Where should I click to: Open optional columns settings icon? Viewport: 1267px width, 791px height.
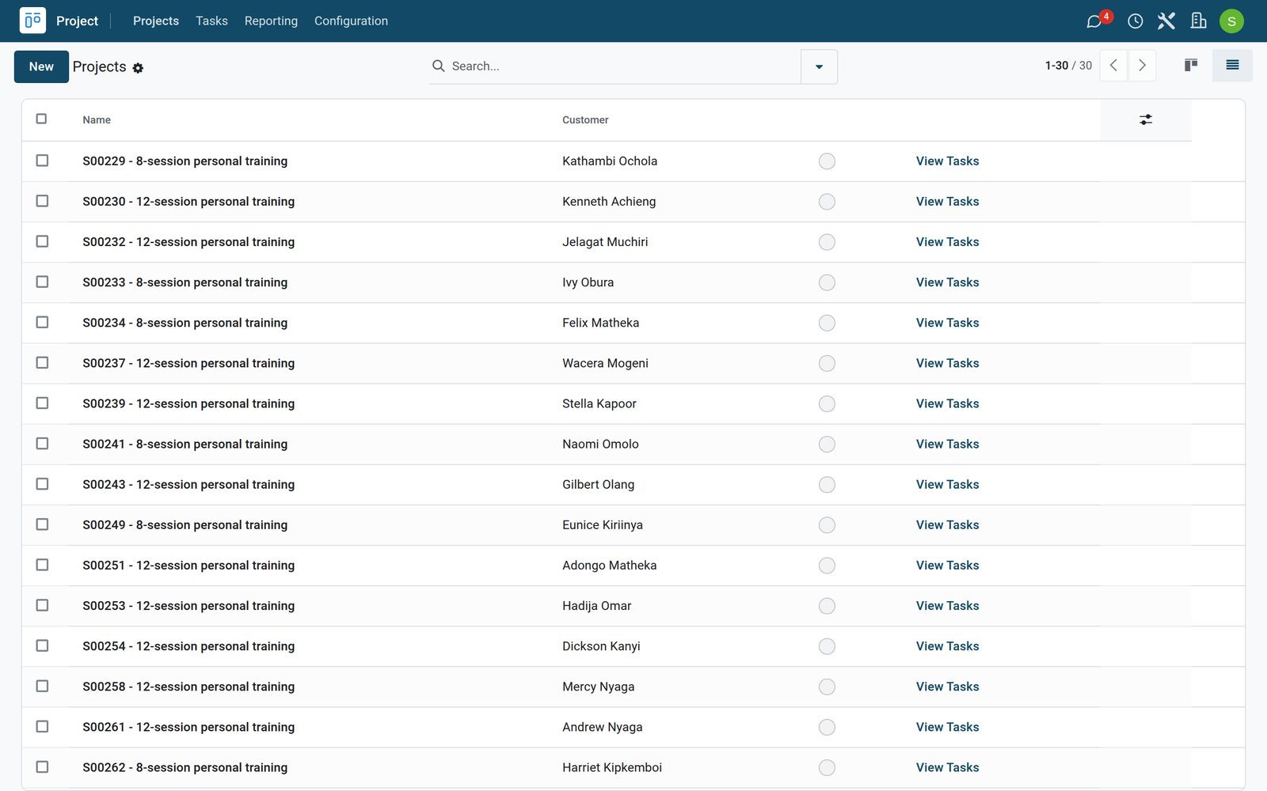pyautogui.click(x=1146, y=119)
